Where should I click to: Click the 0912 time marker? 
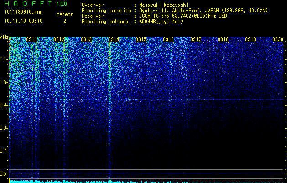(59, 39)
